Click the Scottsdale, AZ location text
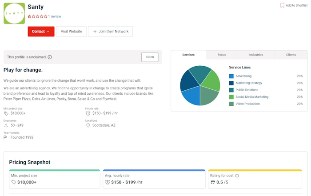The height and width of the screenshot is (196, 311). (x=104, y=125)
